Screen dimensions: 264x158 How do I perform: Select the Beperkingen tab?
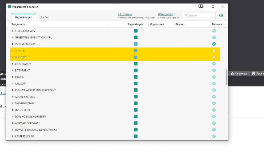click(x=23, y=17)
